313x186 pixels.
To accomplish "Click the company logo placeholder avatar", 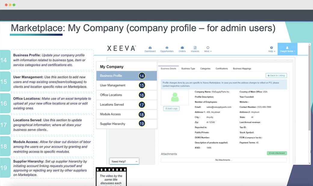I will coord(175,97).
